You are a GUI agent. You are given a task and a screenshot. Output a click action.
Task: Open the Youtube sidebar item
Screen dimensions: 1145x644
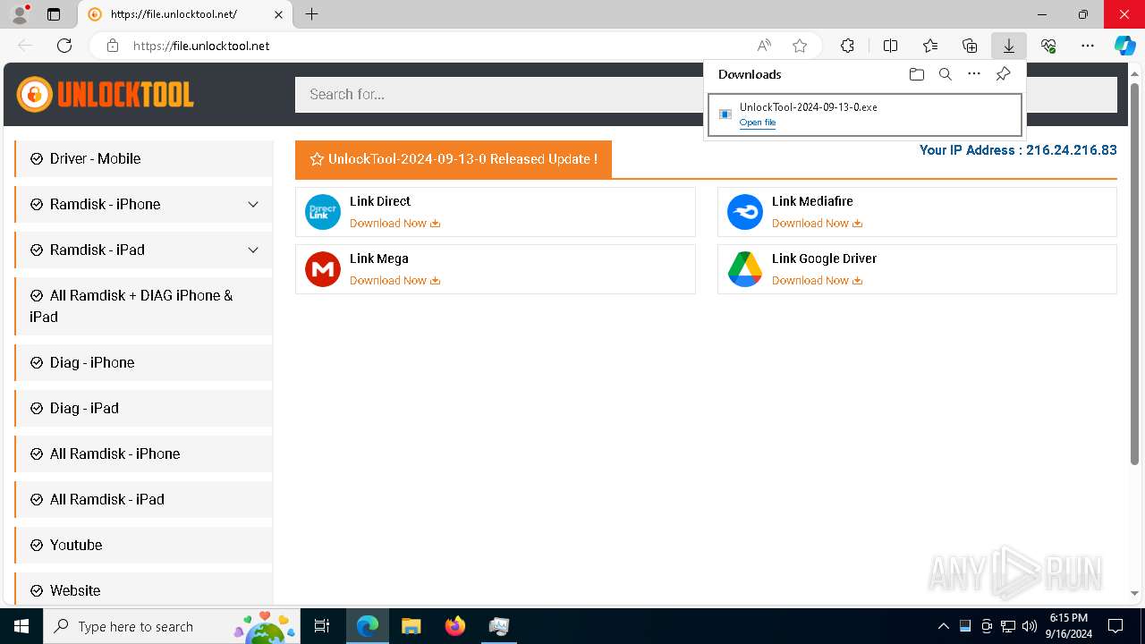tap(144, 545)
